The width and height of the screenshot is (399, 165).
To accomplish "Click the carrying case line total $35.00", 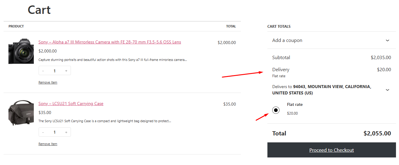I will (x=230, y=104).
